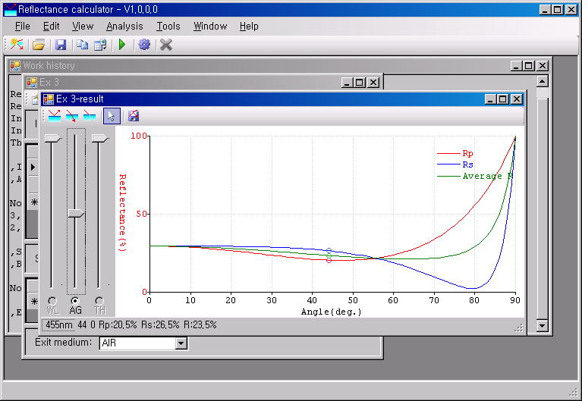Screen dimensions: 582x401
Task: Click the Work history title bar
Action: coord(279,66)
